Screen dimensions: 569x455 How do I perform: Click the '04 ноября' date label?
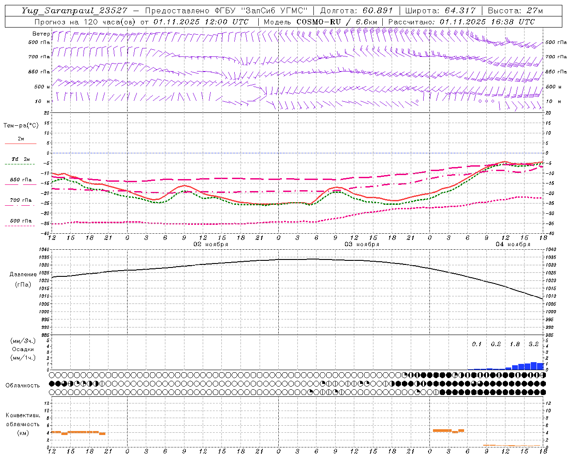click(x=513, y=244)
